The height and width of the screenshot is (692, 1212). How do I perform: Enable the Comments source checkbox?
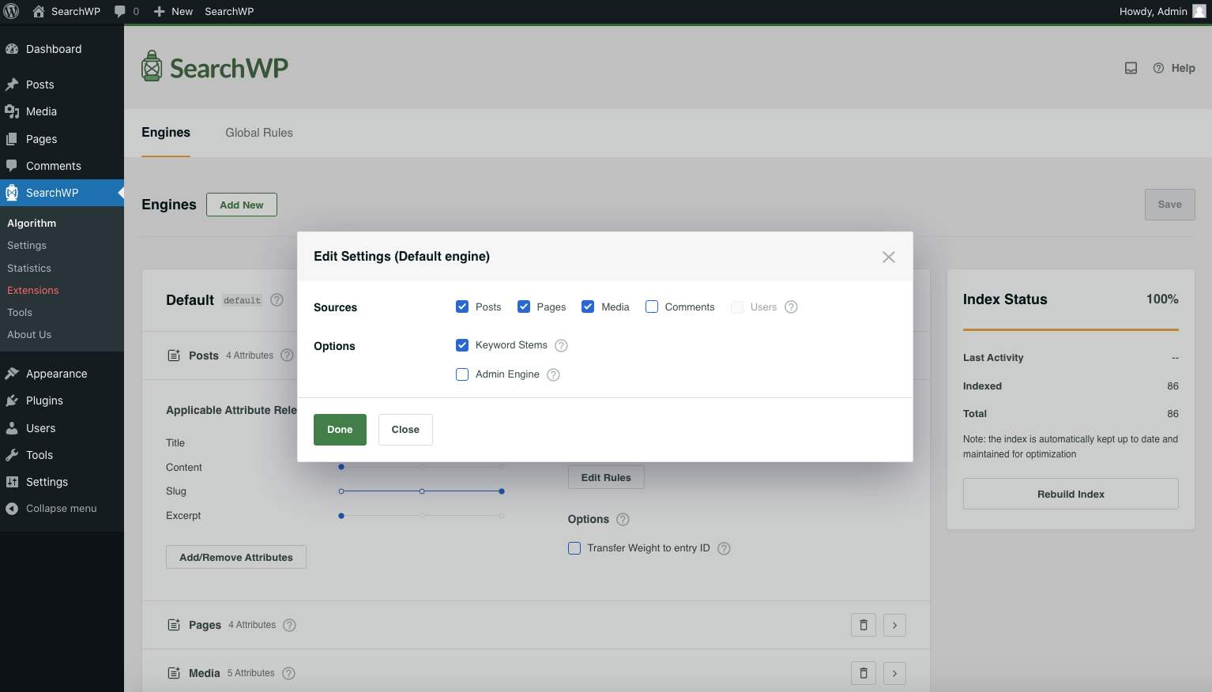652,307
